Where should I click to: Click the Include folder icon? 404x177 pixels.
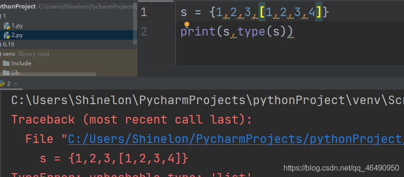click(x=7, y=63)
